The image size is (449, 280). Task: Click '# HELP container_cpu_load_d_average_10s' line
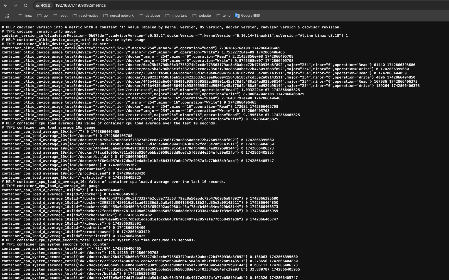[x=114, y=182]
